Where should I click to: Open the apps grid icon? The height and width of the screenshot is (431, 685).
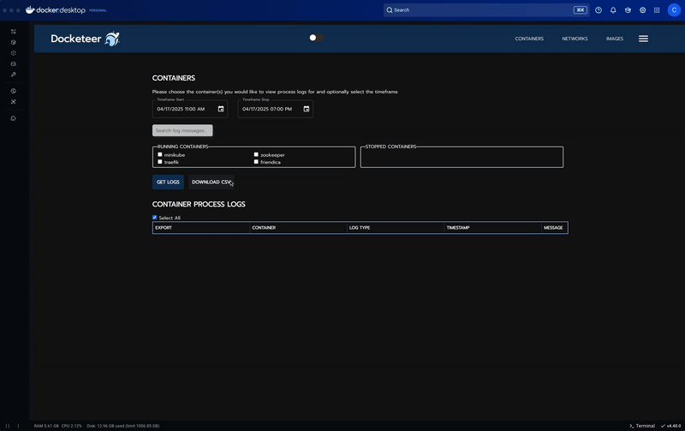(657, 10)
